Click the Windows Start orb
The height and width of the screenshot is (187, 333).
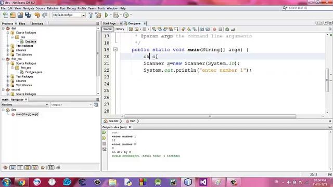[x=6, y=182]
